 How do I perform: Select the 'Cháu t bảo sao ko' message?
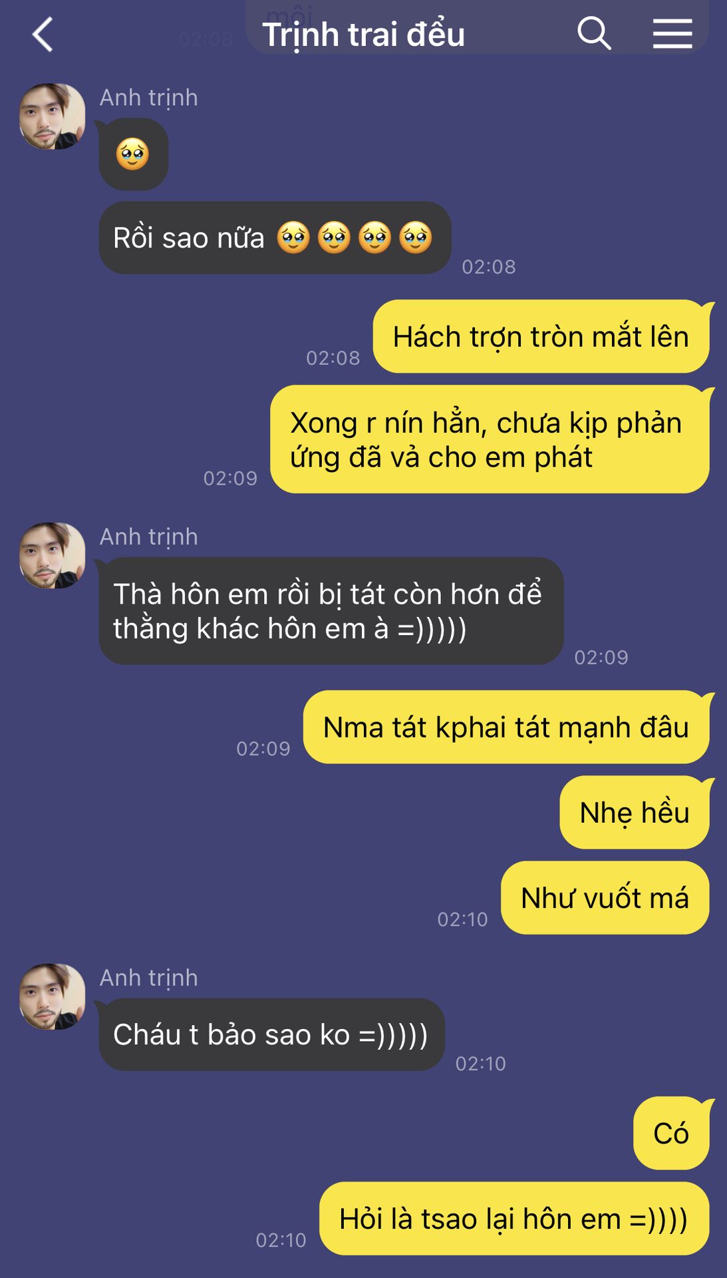[271, 1034]
